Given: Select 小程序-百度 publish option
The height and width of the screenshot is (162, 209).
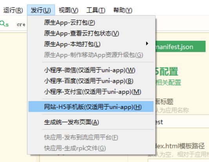Looking at the screenshot, I should click(91, 81).
